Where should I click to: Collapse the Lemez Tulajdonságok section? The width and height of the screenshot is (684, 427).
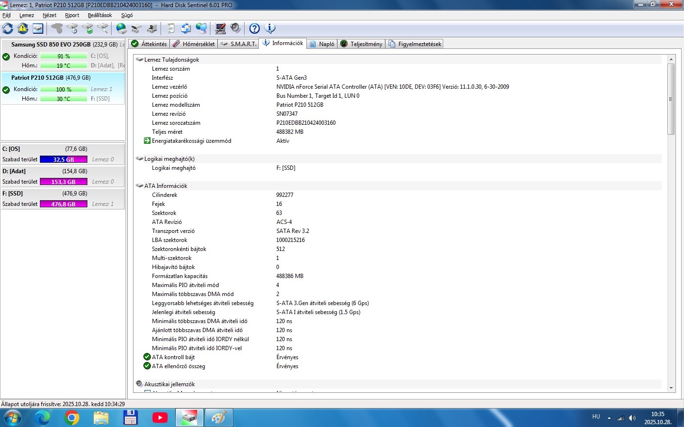[x=140, y=59]
